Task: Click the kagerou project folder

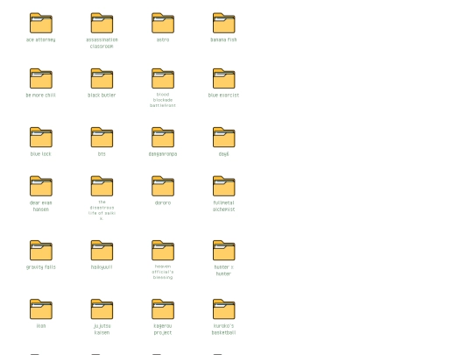Action: point(163,309)
